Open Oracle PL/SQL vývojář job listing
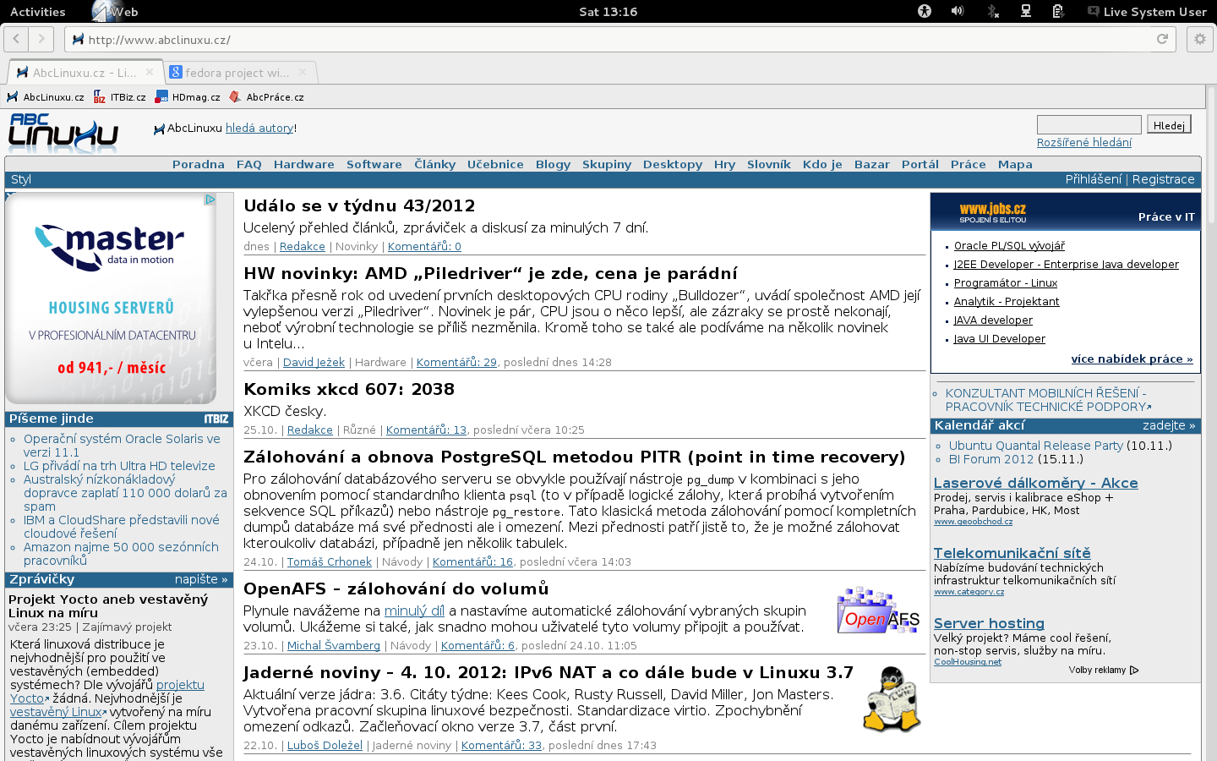Viewport: 1217px width, 761px height. (1009, 246)
